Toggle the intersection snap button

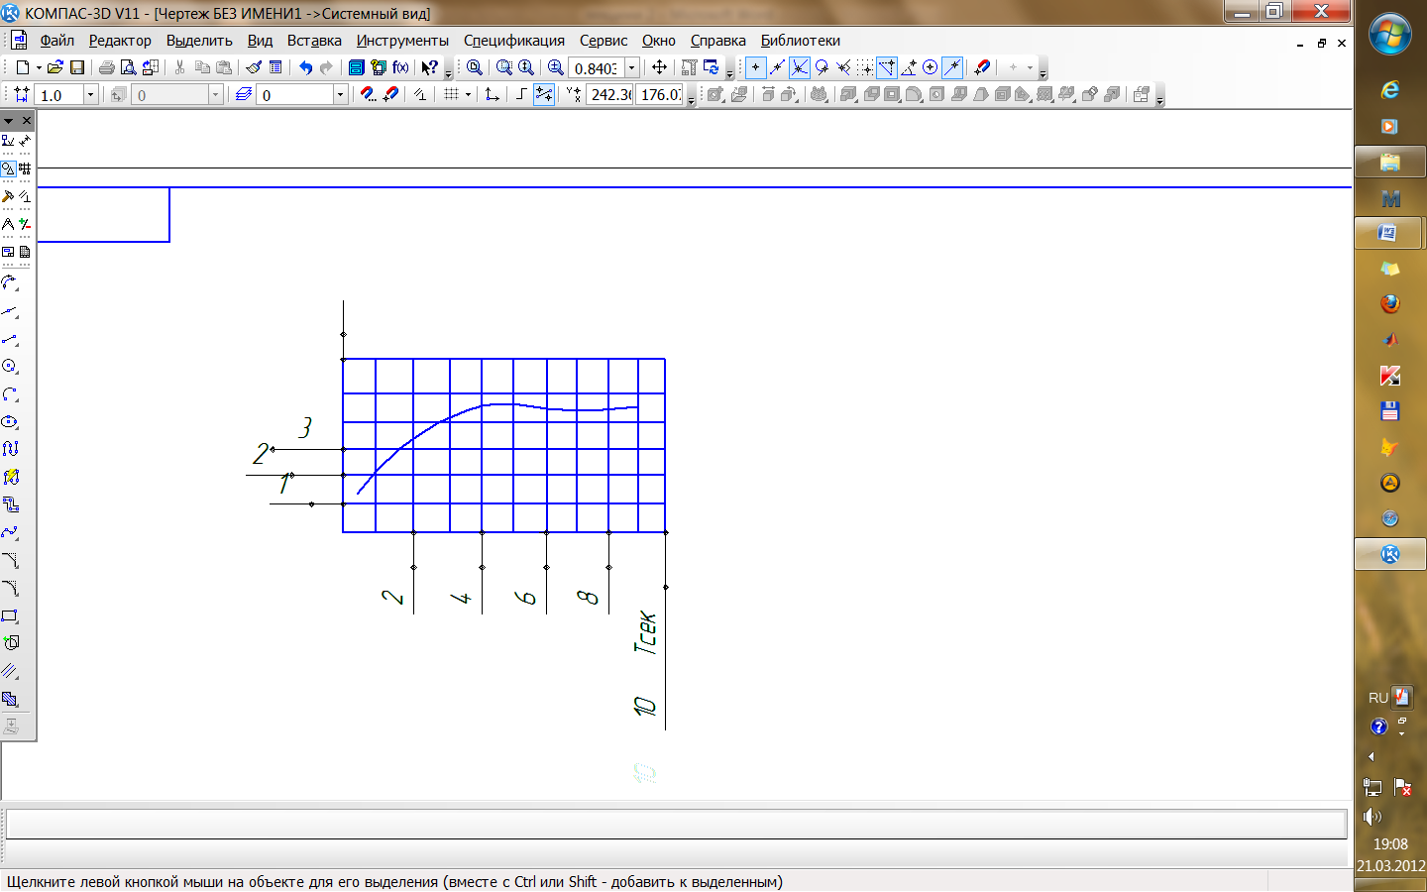(799, 67)
